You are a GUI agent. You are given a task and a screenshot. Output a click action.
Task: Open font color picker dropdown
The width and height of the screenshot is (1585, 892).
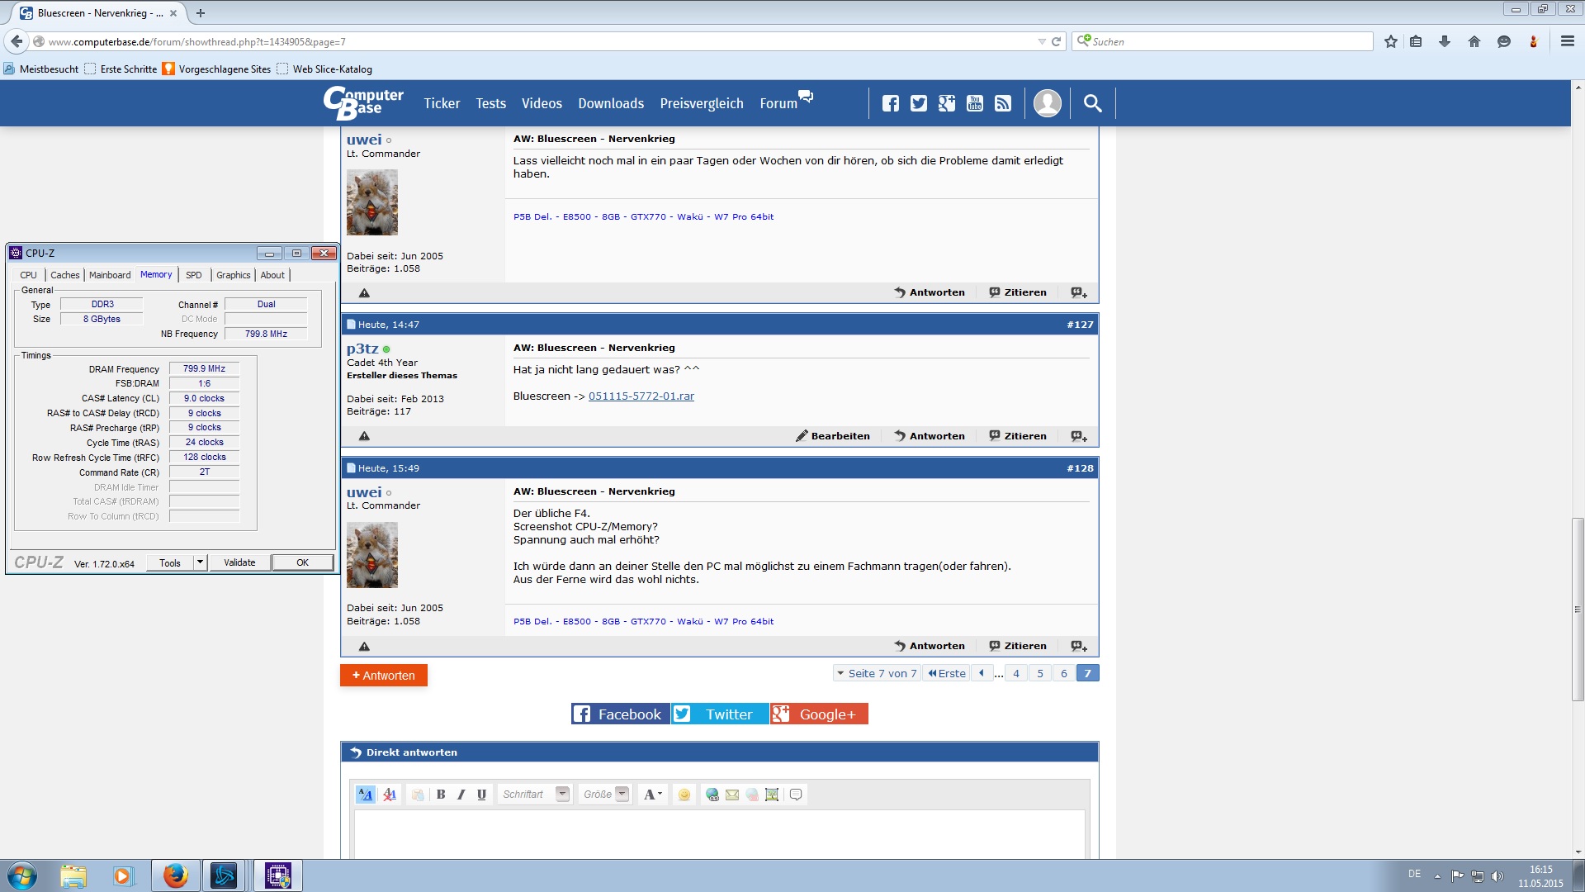[653, 795]
